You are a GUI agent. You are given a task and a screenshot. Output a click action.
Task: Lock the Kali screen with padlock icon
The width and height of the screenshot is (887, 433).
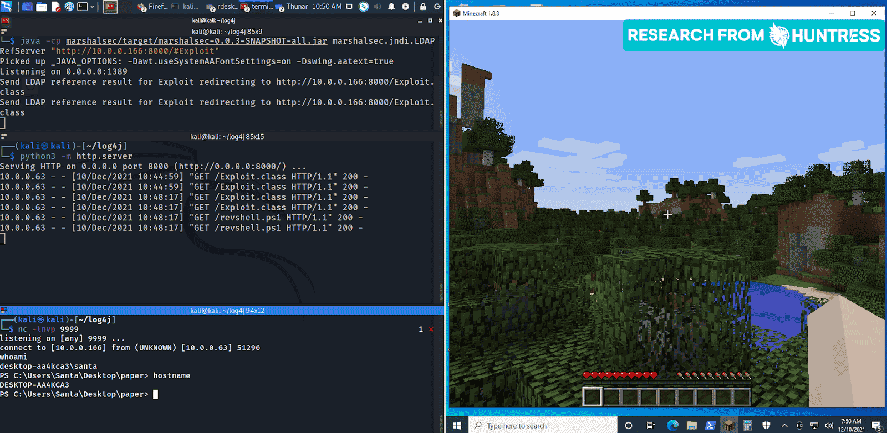point(423,7)
